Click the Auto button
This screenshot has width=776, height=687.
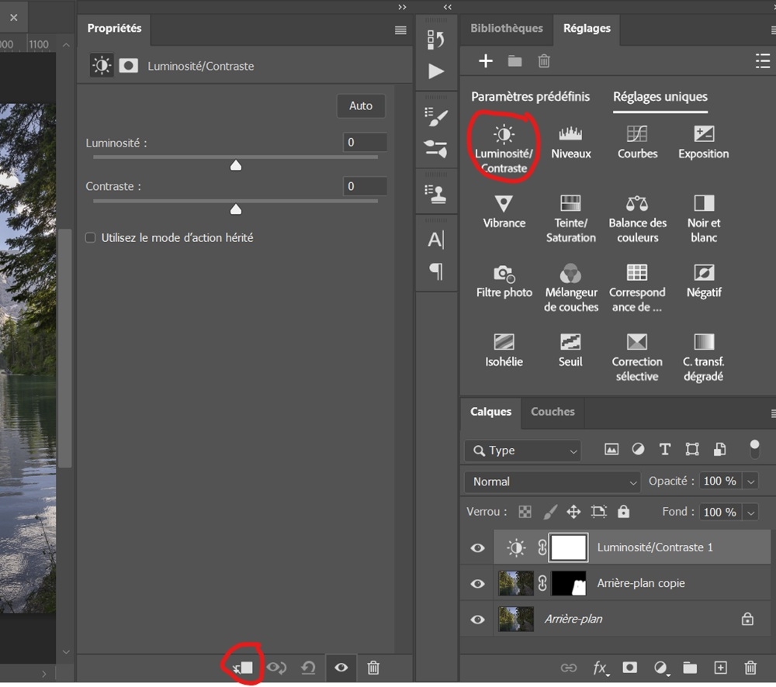tap(361, 106)
